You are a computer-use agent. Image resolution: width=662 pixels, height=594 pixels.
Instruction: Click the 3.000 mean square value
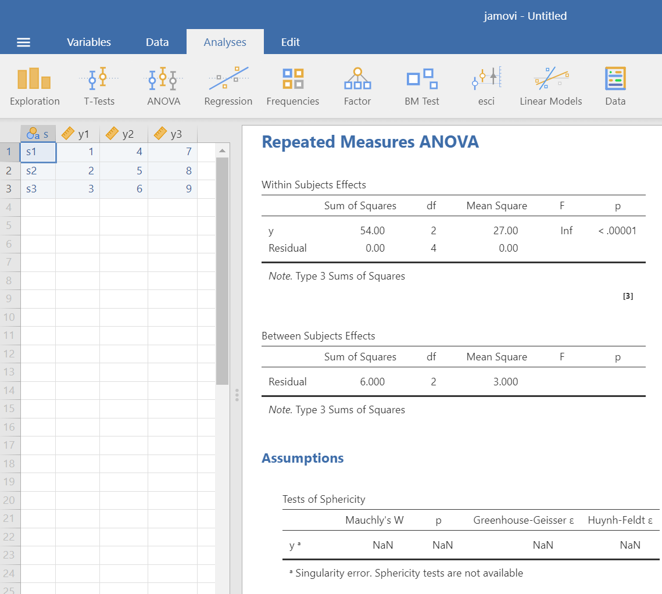point(506,382)
